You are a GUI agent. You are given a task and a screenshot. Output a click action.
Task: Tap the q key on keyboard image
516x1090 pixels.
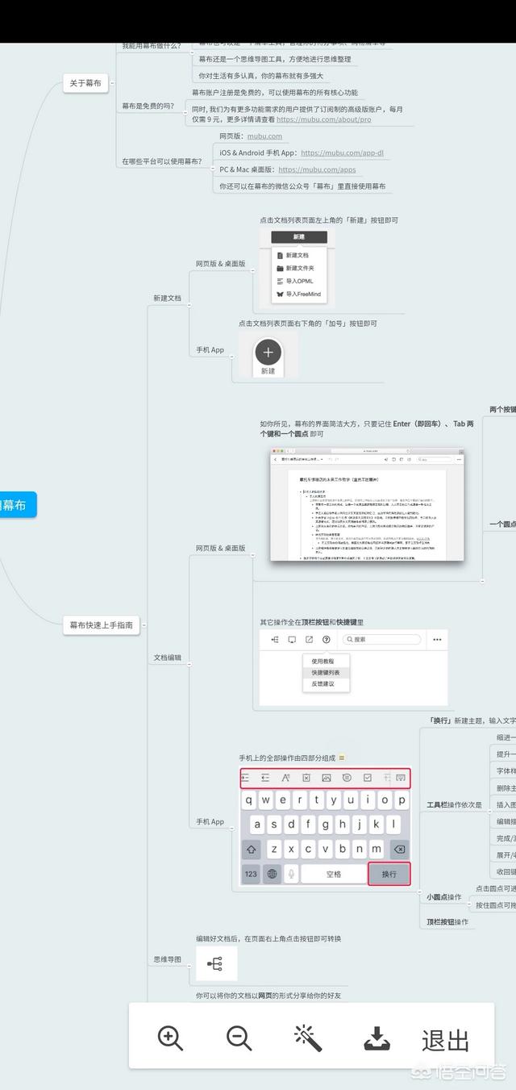pos(250,800)
